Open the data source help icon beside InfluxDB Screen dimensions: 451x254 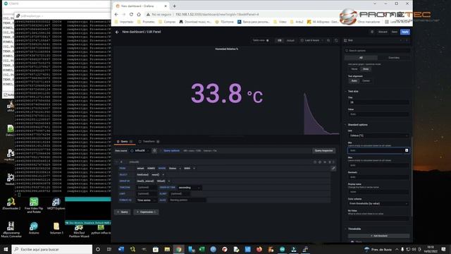coord(154,150)
